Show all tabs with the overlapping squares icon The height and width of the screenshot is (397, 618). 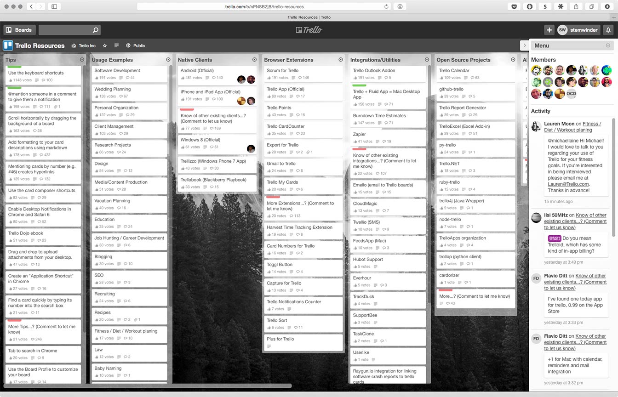coord(592,6)
